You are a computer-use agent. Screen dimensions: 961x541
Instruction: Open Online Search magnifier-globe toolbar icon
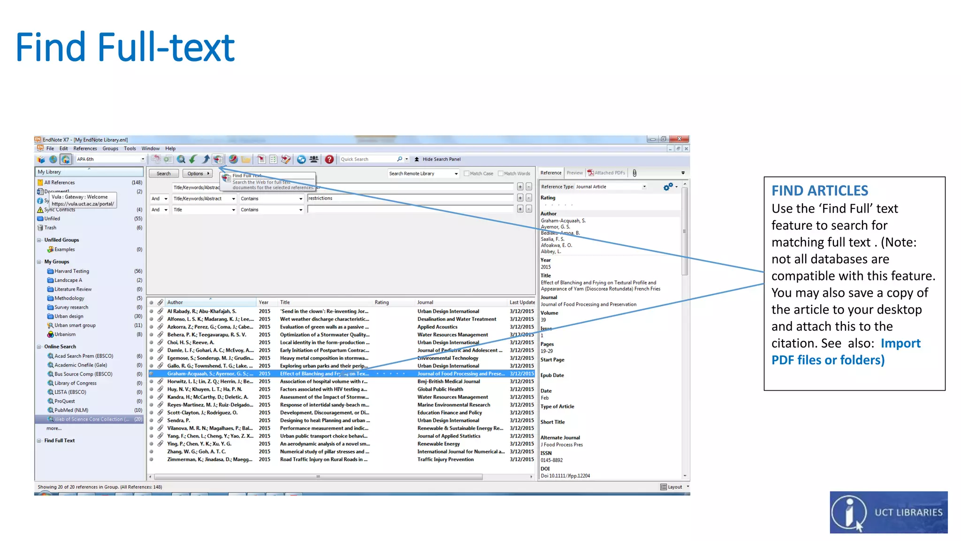(181, 159)
